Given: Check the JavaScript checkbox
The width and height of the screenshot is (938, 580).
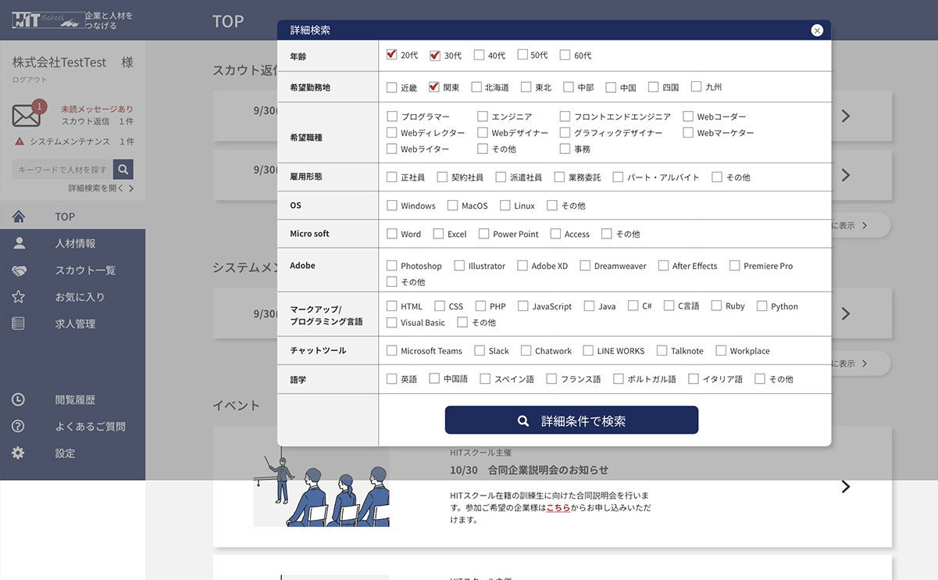Looking at the screenshot, I should [523, 306].
